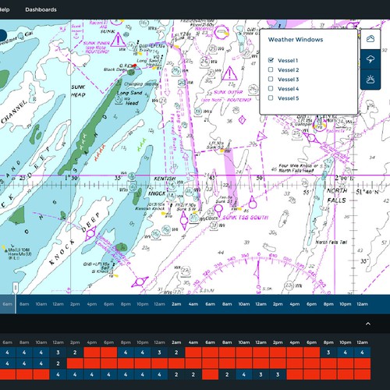Screen dimensions: 390x390
Task: Click the 4am column header in the table
Action: tap(193, 342)
